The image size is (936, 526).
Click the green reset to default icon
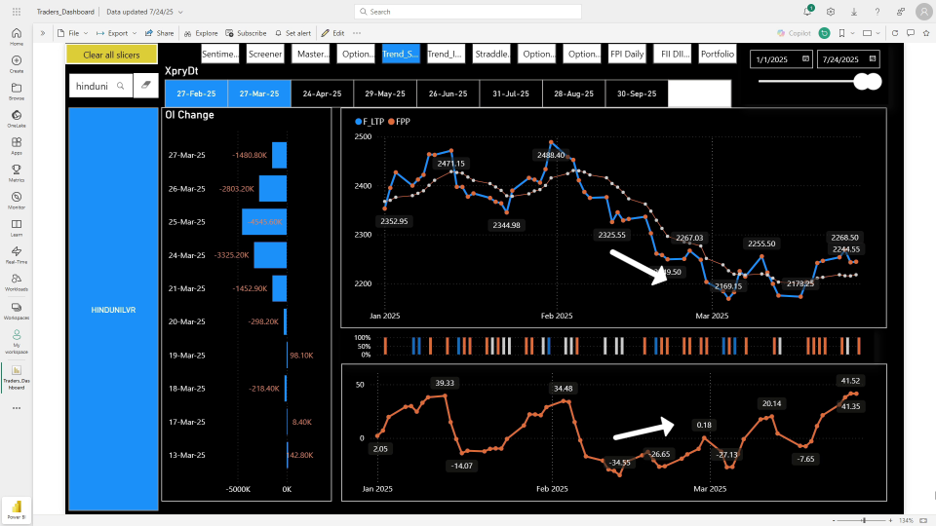825,33
